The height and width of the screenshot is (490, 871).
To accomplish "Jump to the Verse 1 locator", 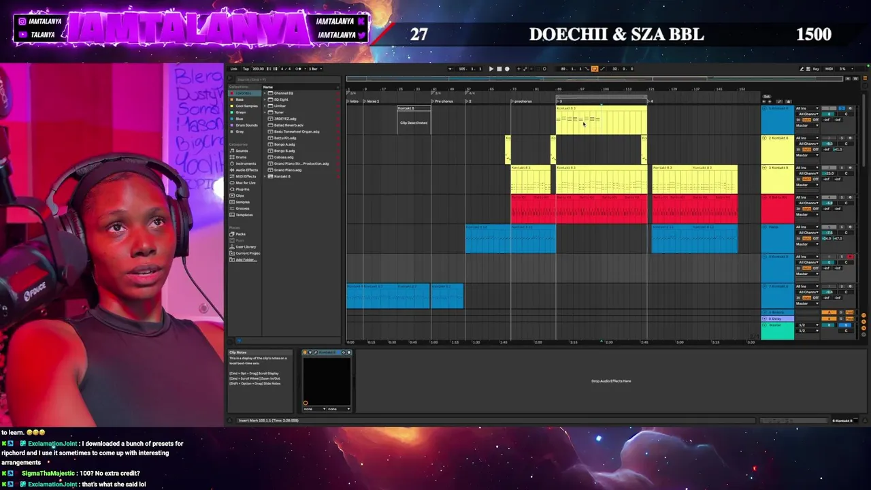I will pyautogui.click(x=372, y=101).
